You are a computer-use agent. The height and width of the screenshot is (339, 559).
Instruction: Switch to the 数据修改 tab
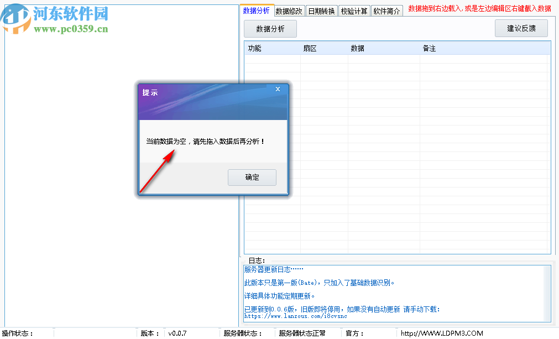[289, 10]
